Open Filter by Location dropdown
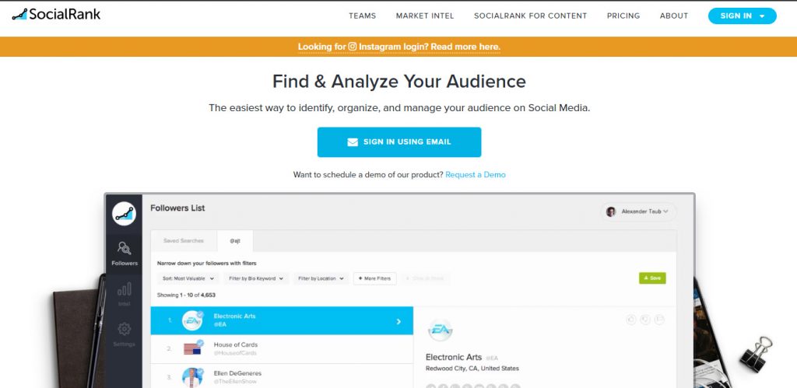The image size is (797, 388). 321,278
